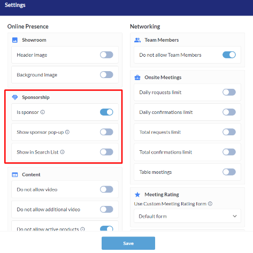Click the Onsite Meetings briefcase icon

(137, 78)
